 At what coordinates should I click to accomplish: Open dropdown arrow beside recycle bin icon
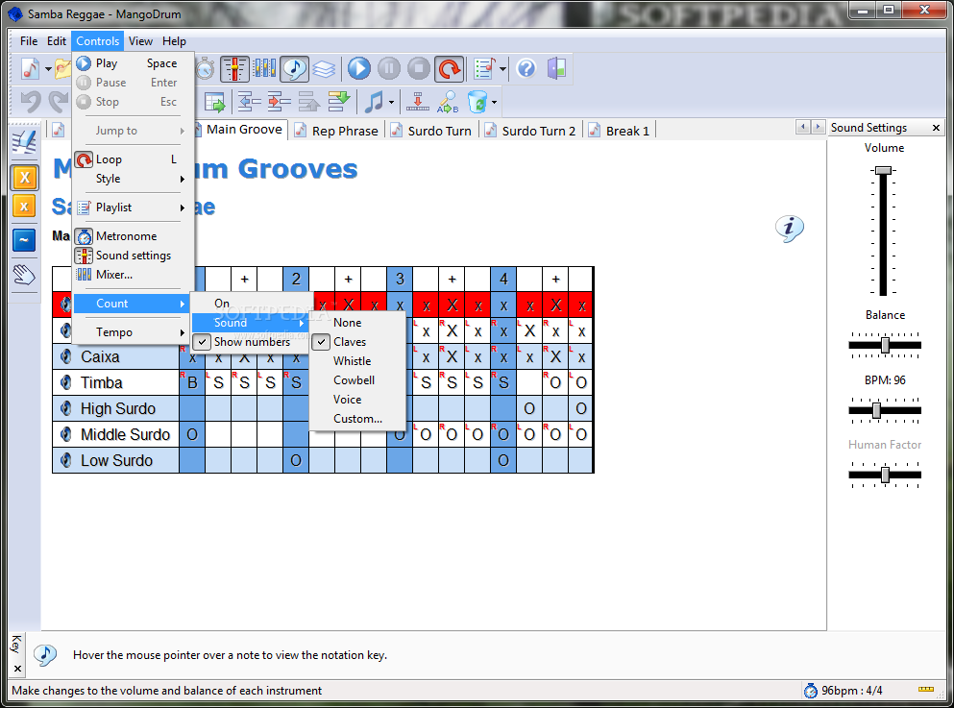(x=494, y=102)
